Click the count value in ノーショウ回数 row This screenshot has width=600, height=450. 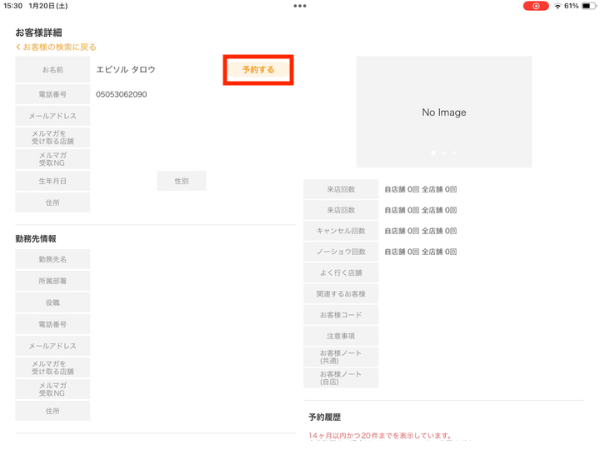(x=421, y=252)
